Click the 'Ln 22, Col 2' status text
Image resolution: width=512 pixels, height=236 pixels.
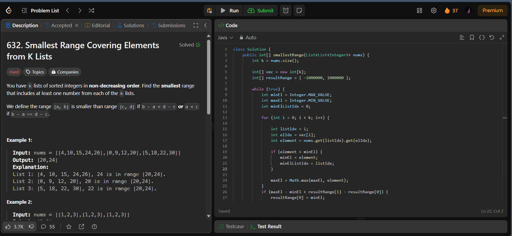click(492, 211)
